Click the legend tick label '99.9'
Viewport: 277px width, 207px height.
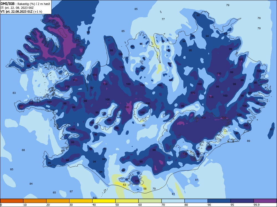tap(257, 205)
